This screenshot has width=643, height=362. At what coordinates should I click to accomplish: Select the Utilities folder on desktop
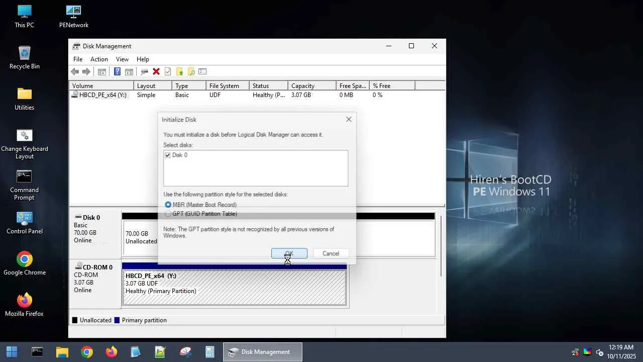tap(24, 99)
